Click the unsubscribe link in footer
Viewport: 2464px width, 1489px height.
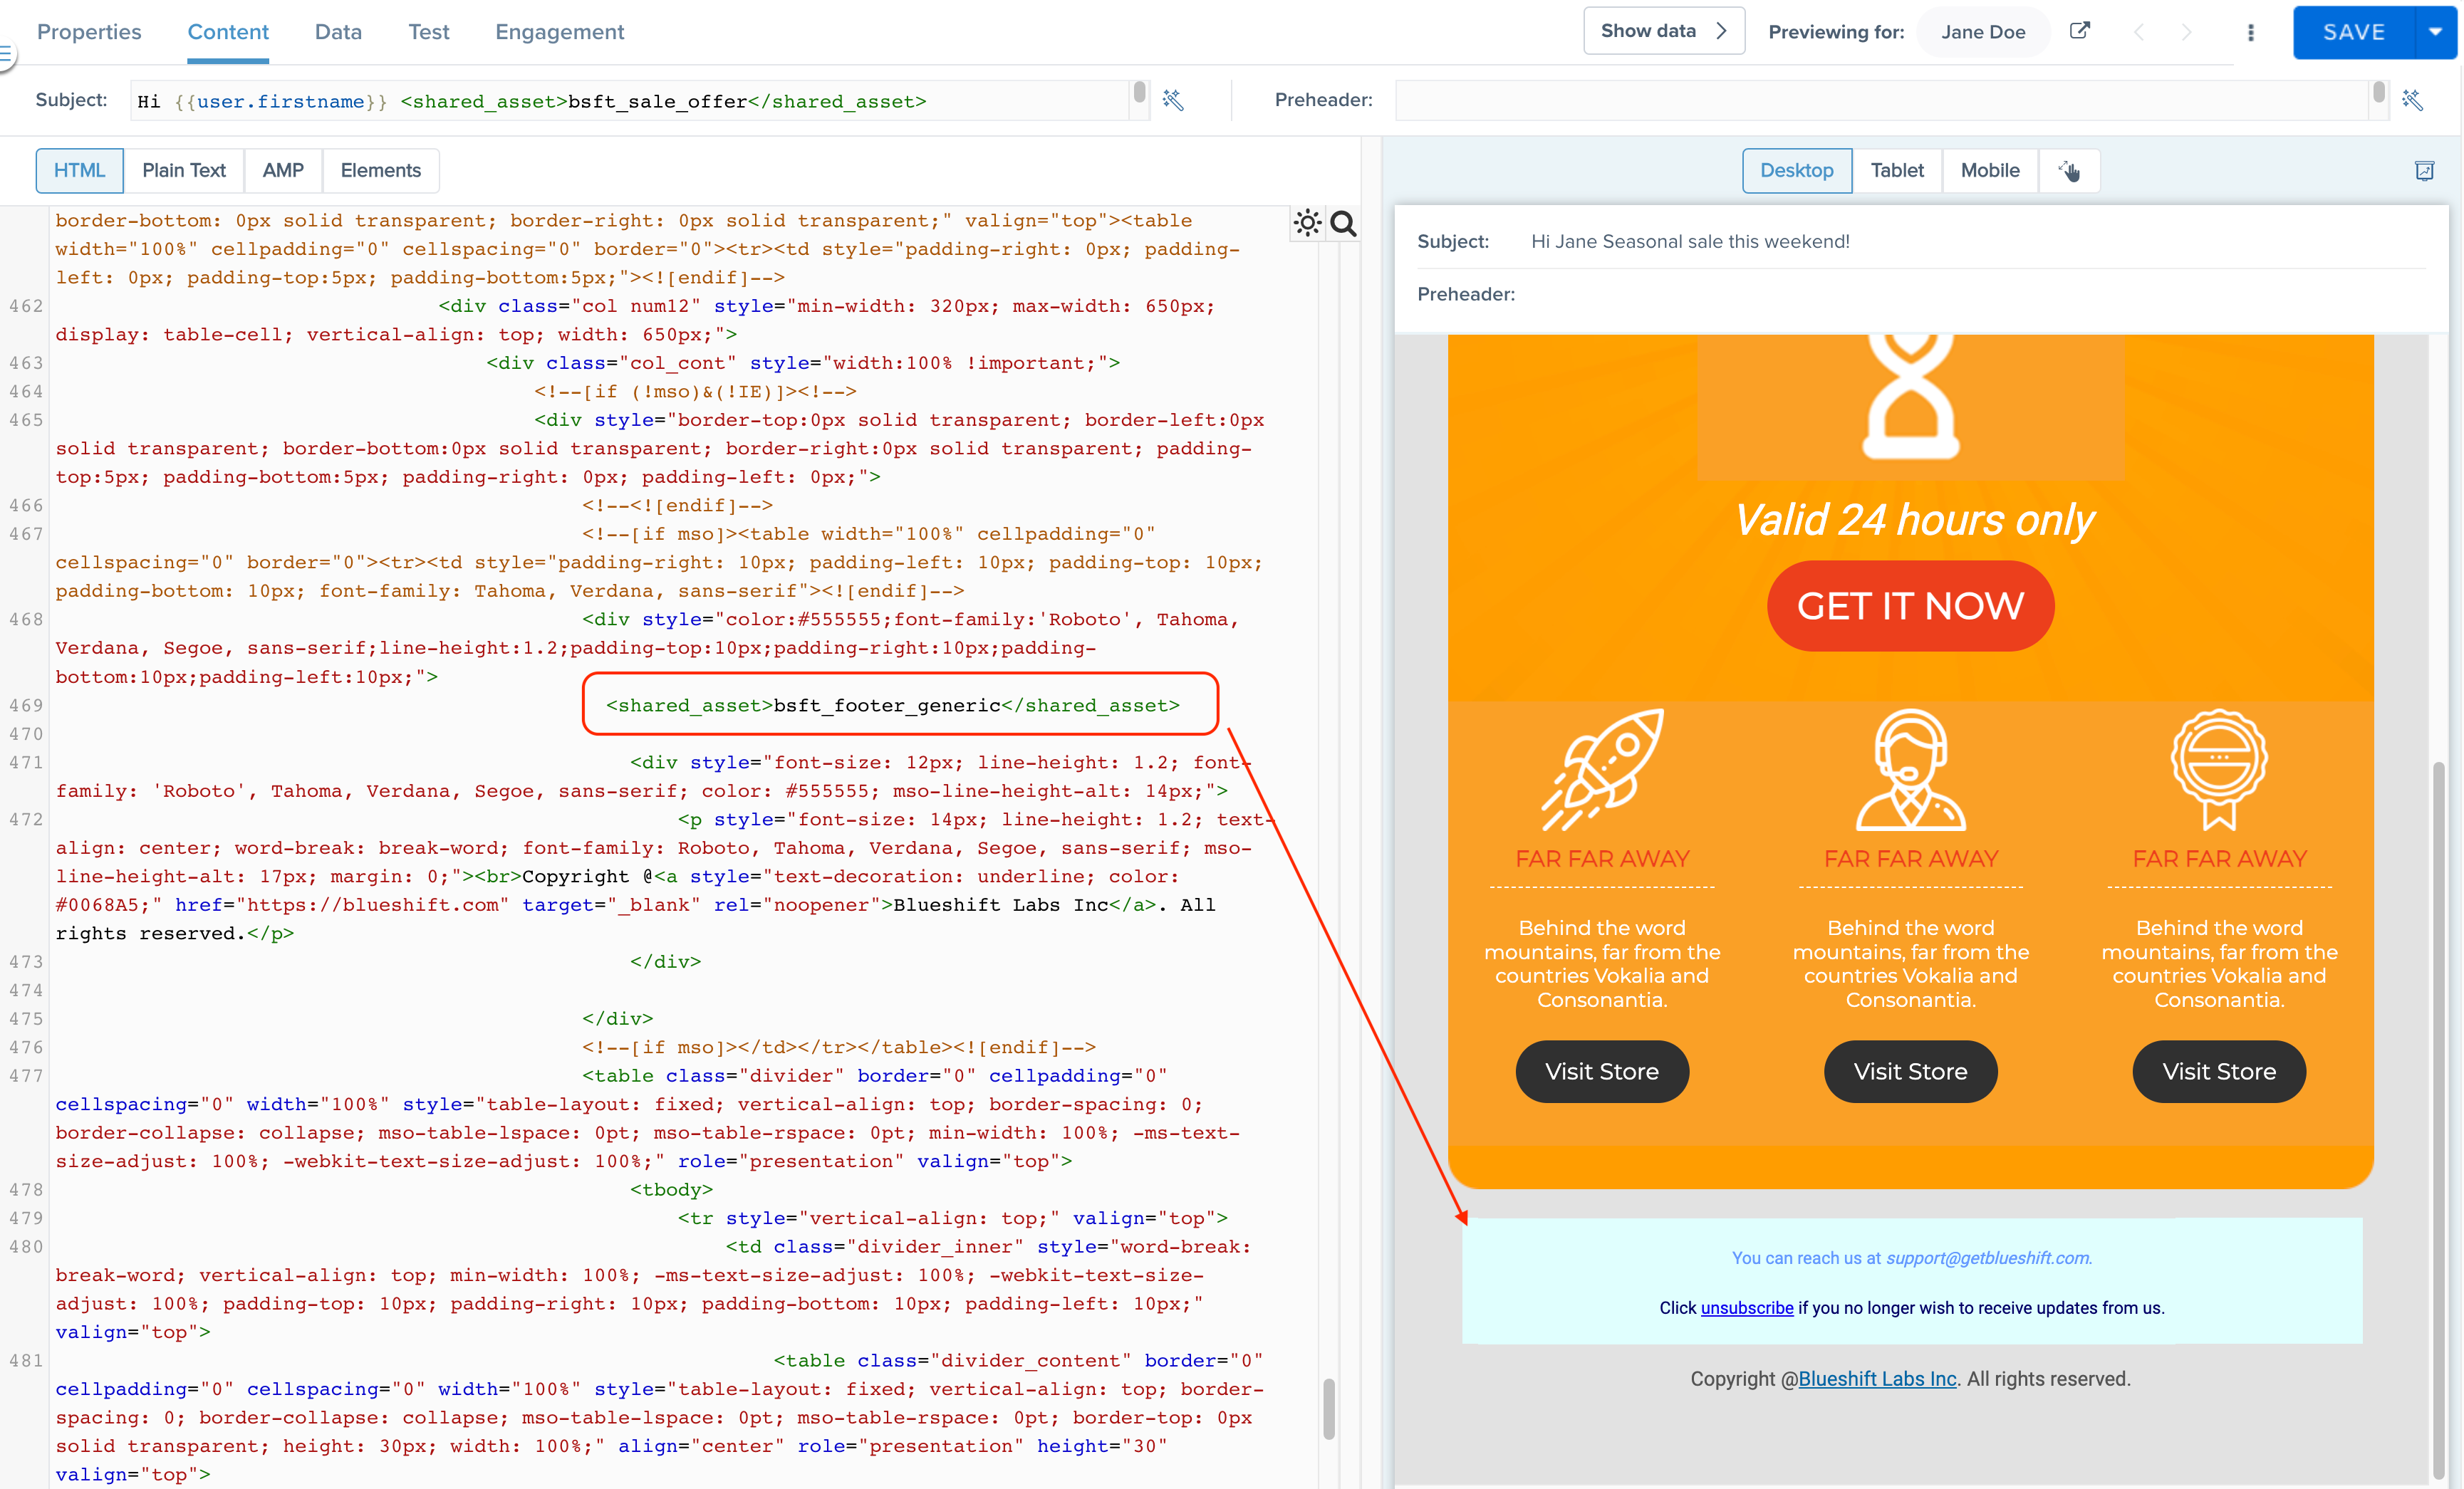pyautogui.click(x=1747, y=1308)
